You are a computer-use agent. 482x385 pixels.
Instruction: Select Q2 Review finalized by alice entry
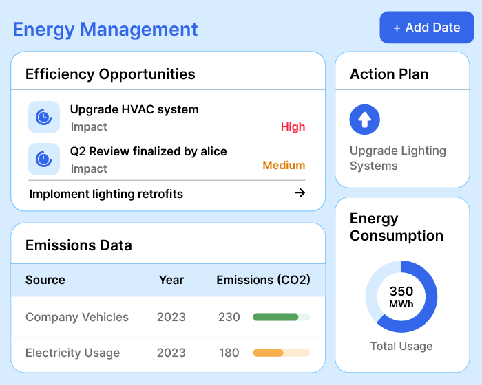pos(148,151)
